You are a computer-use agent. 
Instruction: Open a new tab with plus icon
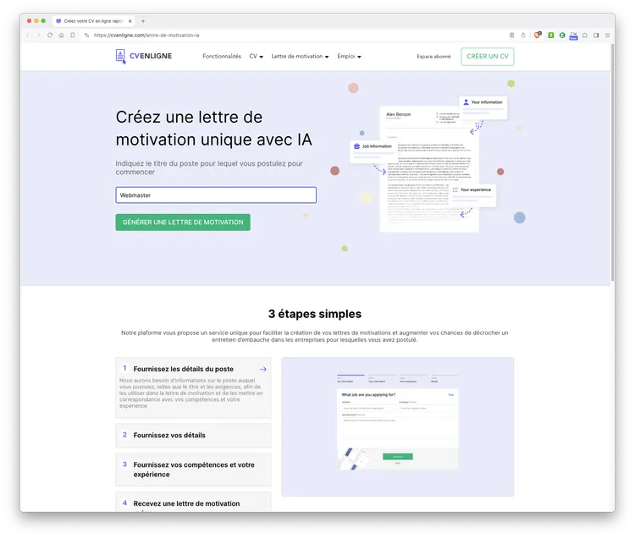click(x=143, y=21)
